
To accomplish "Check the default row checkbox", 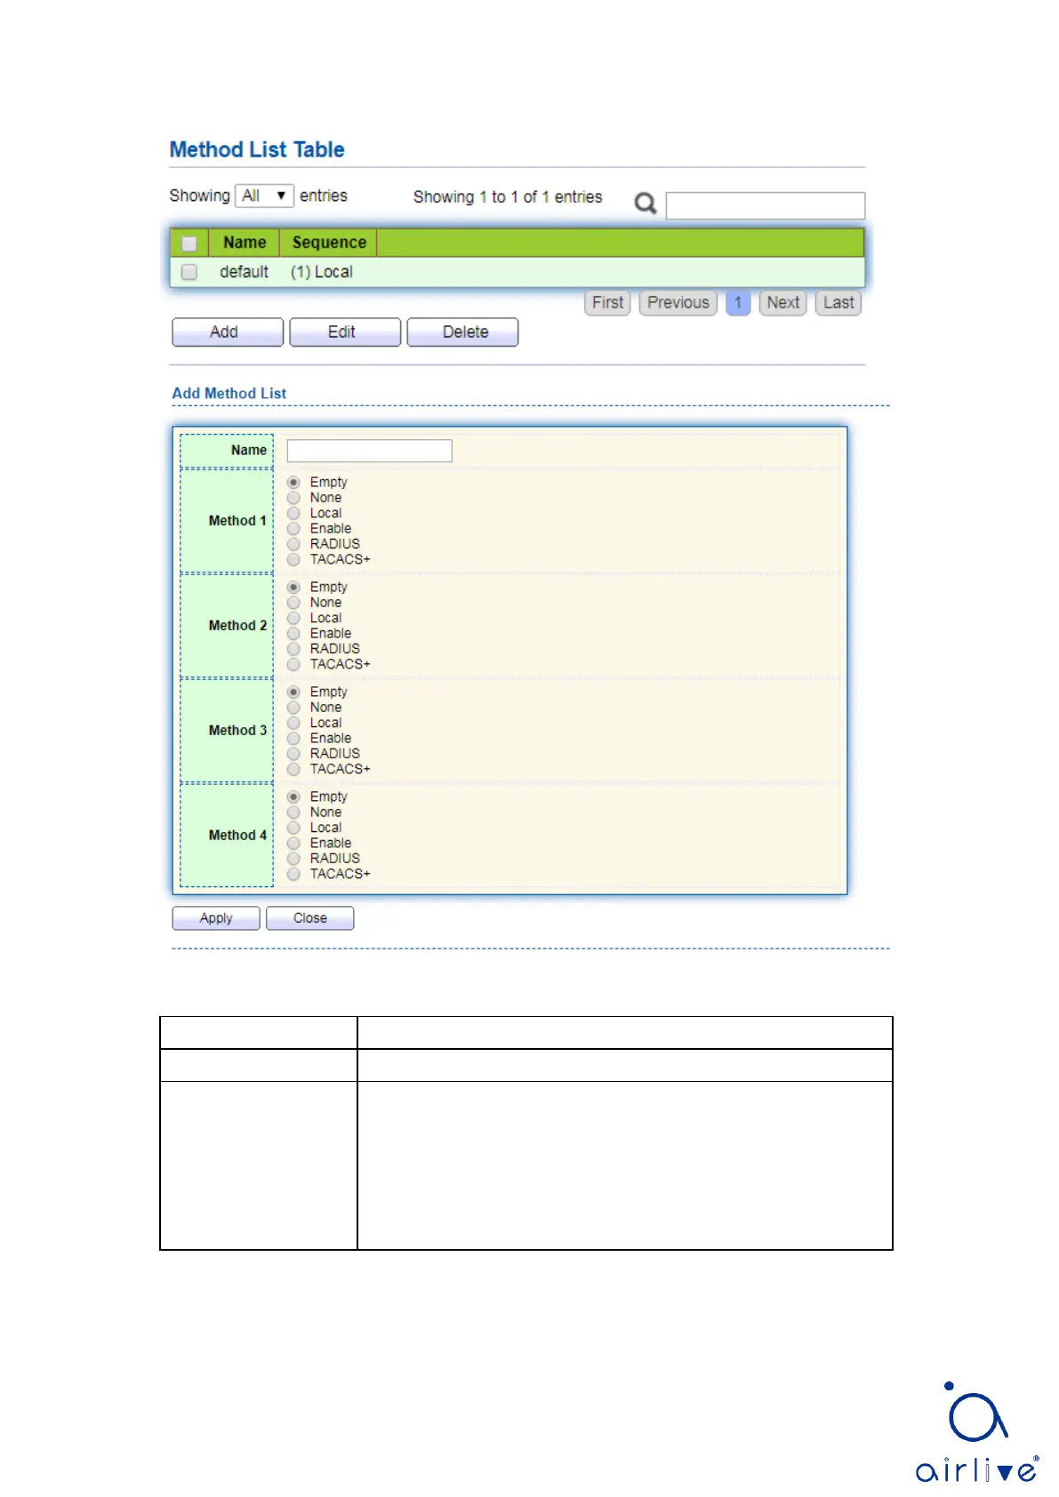I will [189, 272].
